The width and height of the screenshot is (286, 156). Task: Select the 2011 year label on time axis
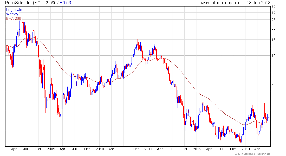[x=148, y=149]
